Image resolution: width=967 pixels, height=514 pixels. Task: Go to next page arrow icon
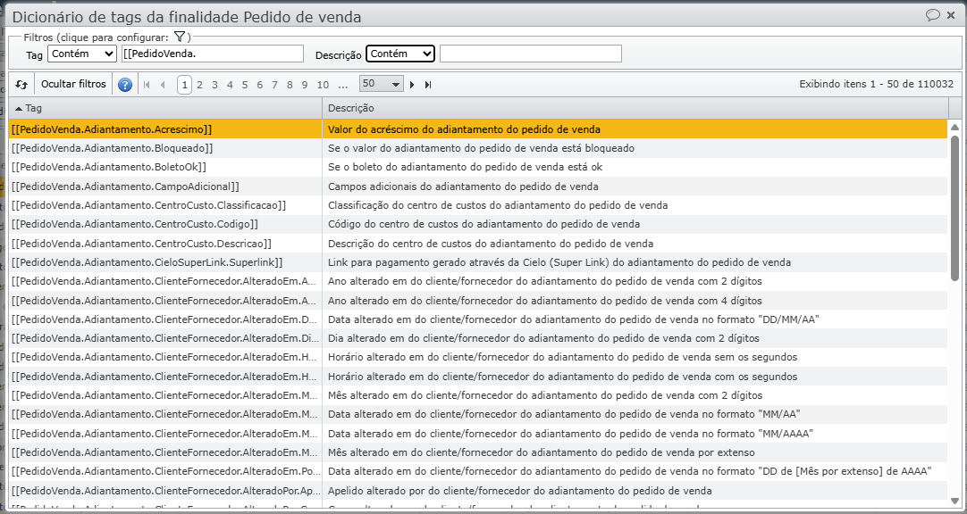click(x=412, y=85)
